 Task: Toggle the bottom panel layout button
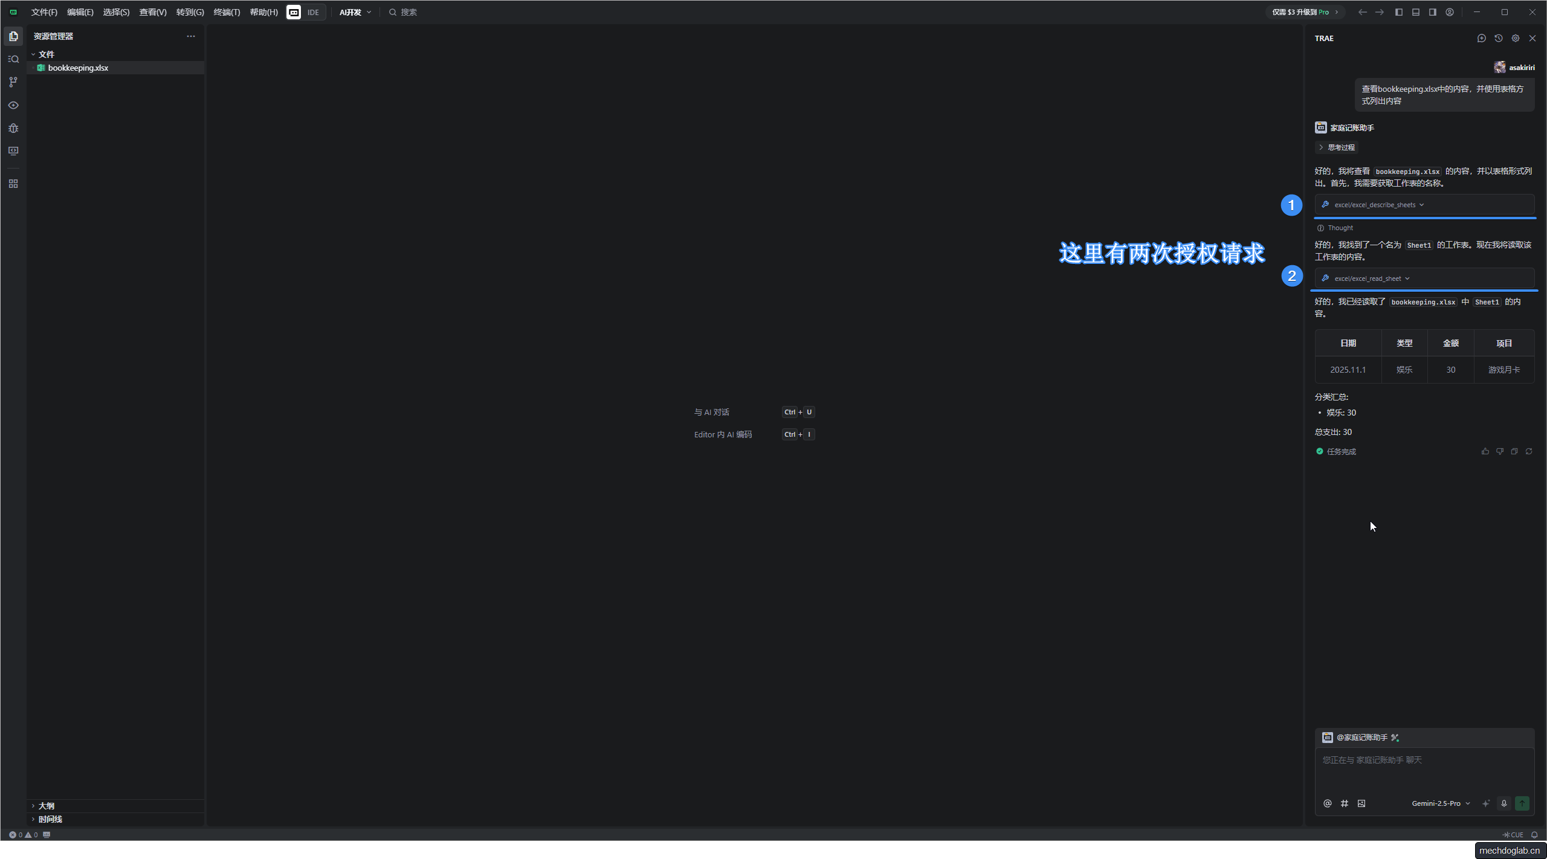click(1415, 12)
